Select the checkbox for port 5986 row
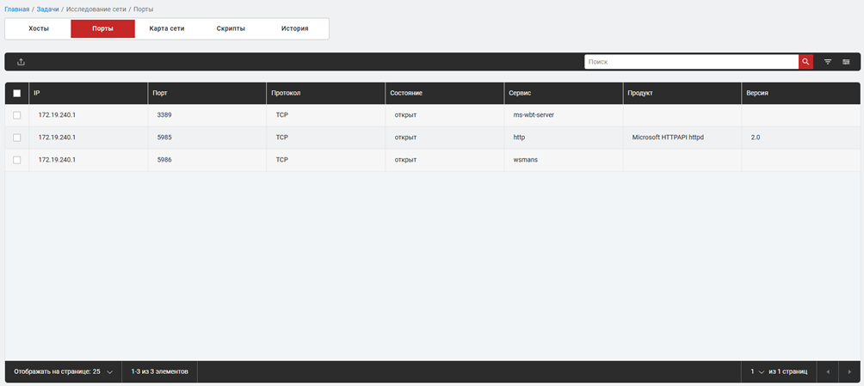The height and width of the screenshot is (386, 864). click(17, 160)
